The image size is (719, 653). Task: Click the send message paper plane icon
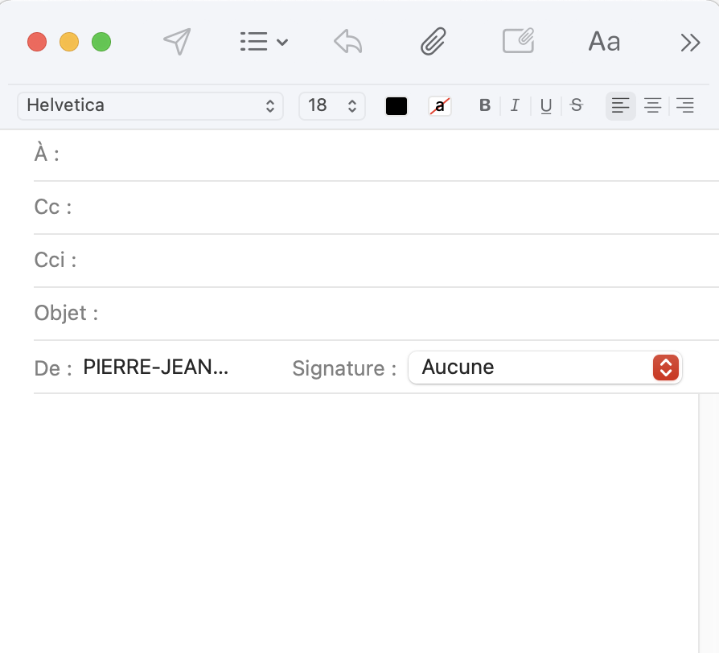(177, 42)
